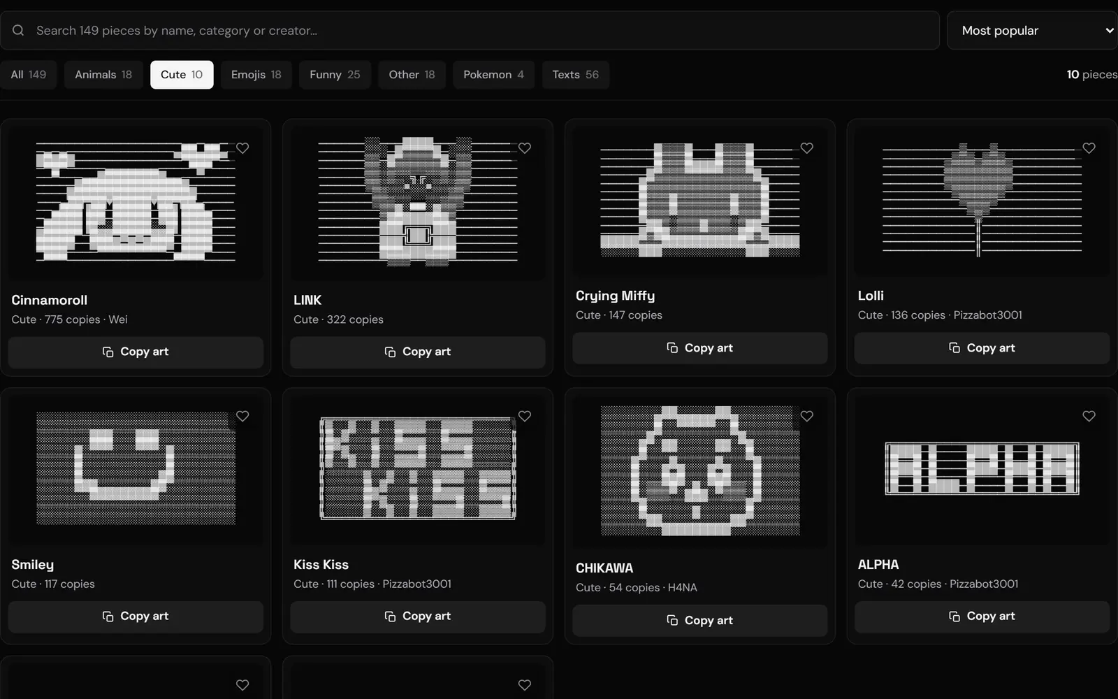Click the active Cute category tab
The width and height of the screenshot is (1118, 699).
point(182,75)
